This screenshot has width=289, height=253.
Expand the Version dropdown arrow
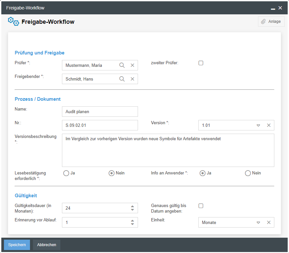258,125
